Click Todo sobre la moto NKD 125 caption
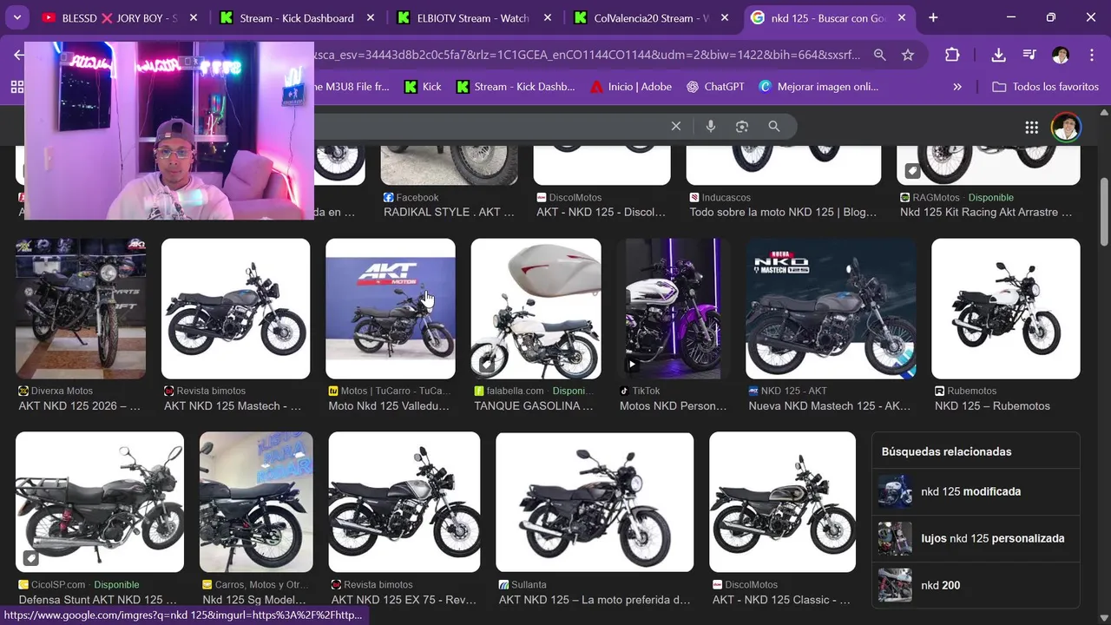Viewport: 1111px width, 625px height. pyautogui.click(x=783, y=213)
